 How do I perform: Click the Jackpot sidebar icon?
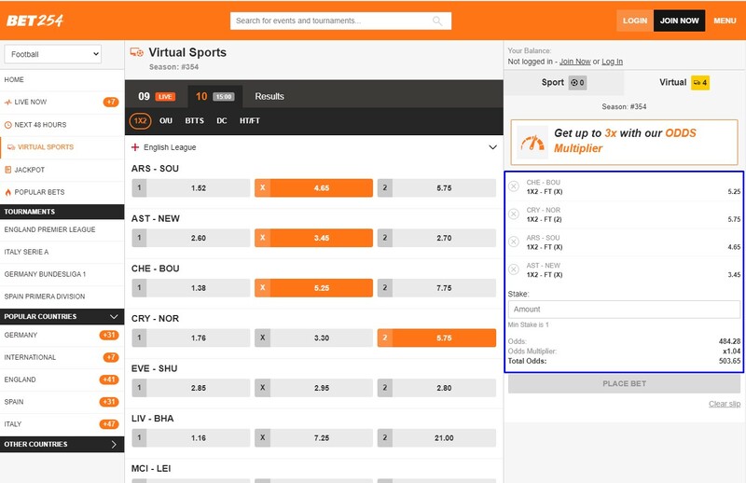pos(8,170)
